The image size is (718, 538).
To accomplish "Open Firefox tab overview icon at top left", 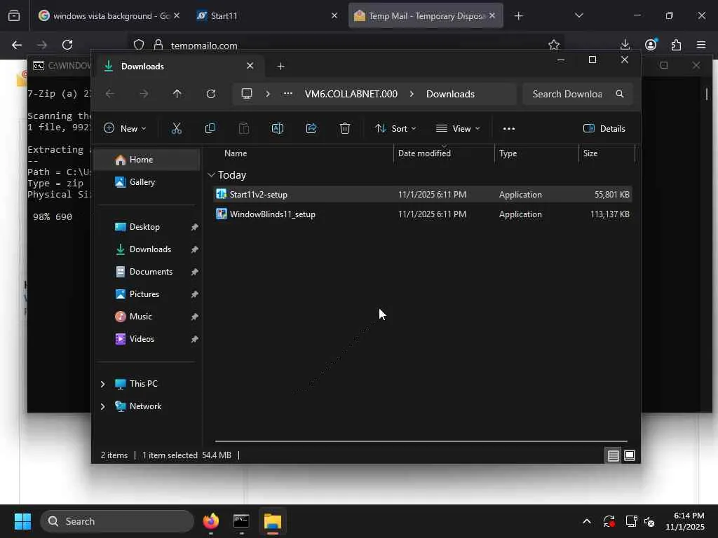I will click(x=14, y=15).
